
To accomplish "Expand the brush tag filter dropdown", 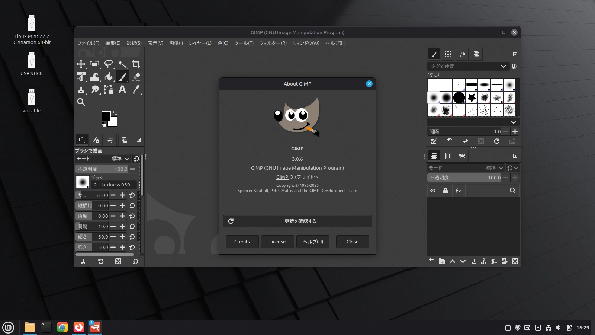I will (x=504, y=66).
